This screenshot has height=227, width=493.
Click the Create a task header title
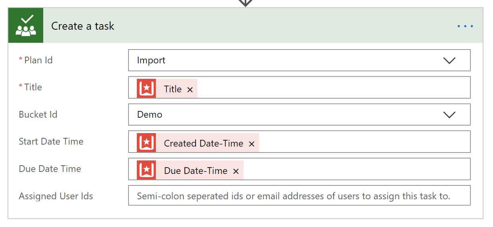click(82, 26)
